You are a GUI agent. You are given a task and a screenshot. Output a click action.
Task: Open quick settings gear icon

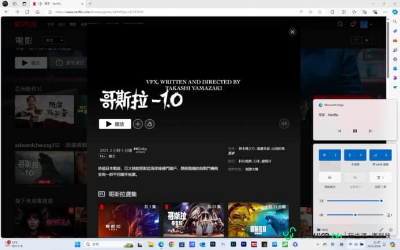pyautogui.click(x=390, y=230)
